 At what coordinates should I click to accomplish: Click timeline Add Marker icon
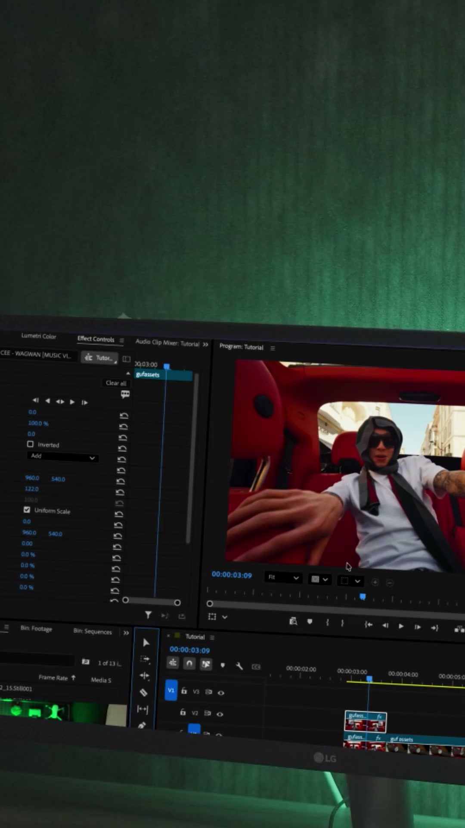[x=223, y=665]
